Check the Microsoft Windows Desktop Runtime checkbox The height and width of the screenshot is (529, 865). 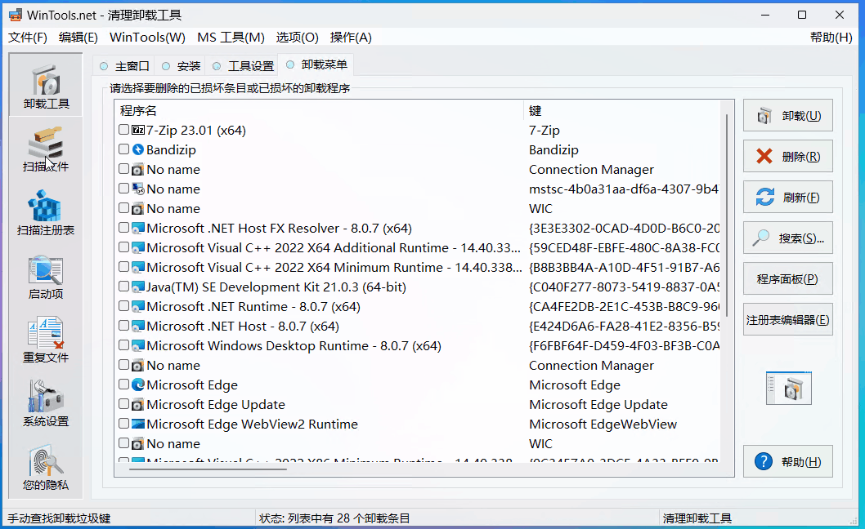click(x=123, y=345)
